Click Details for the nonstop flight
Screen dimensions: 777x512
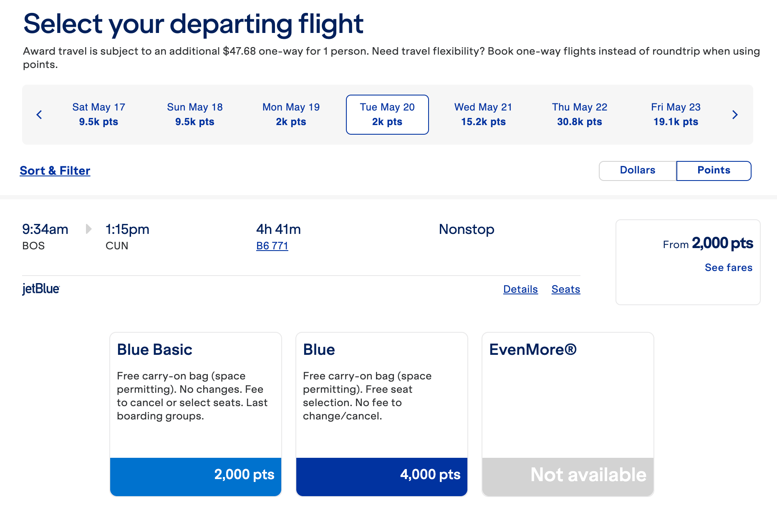point(520,289)
